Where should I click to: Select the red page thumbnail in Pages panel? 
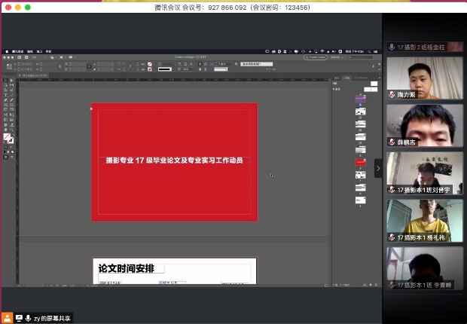360,161
